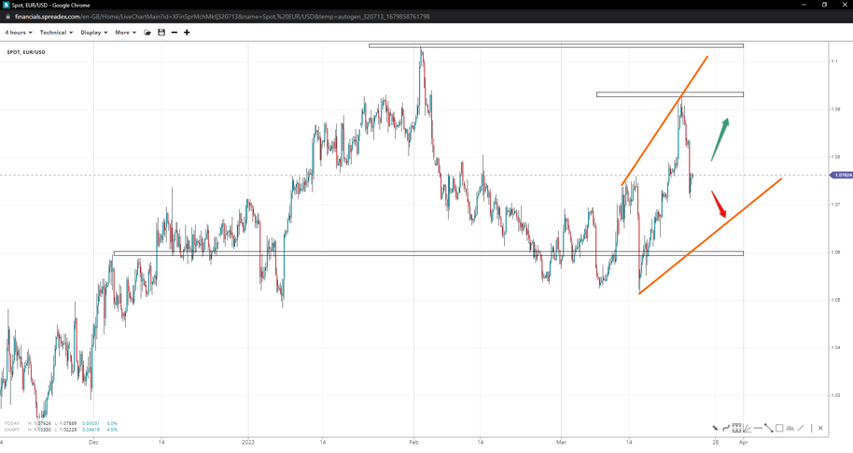Select the red downward arrow annotation
This screenshot has width=853, height=453.
(719, 205)
